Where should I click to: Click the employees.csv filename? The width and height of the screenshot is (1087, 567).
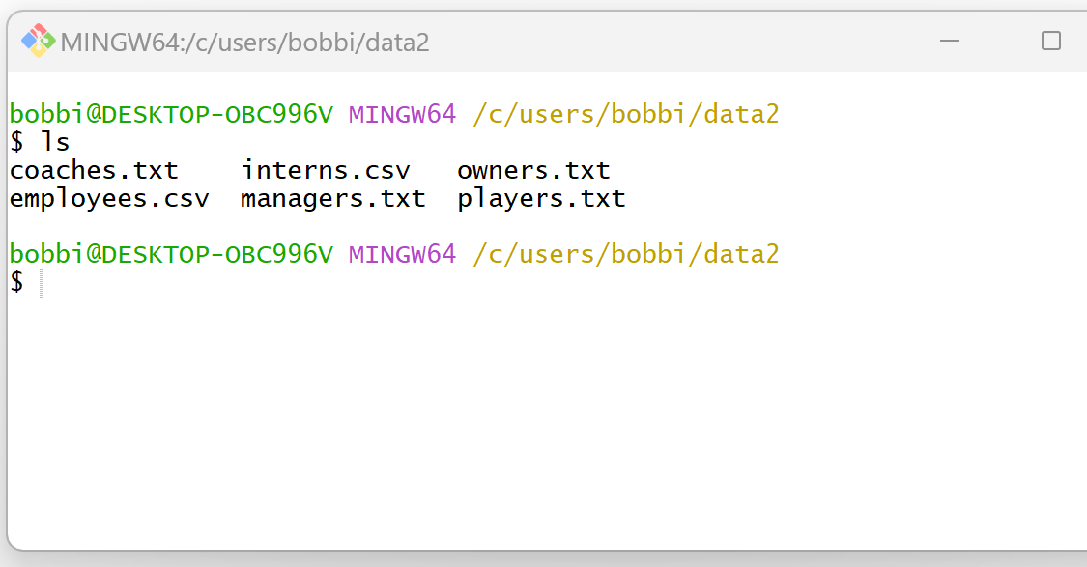coord(109,200)
